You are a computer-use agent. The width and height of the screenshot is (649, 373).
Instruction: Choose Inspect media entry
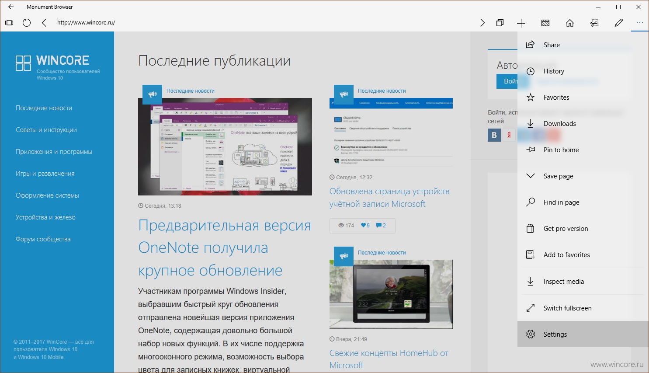[x=583, y=281]
